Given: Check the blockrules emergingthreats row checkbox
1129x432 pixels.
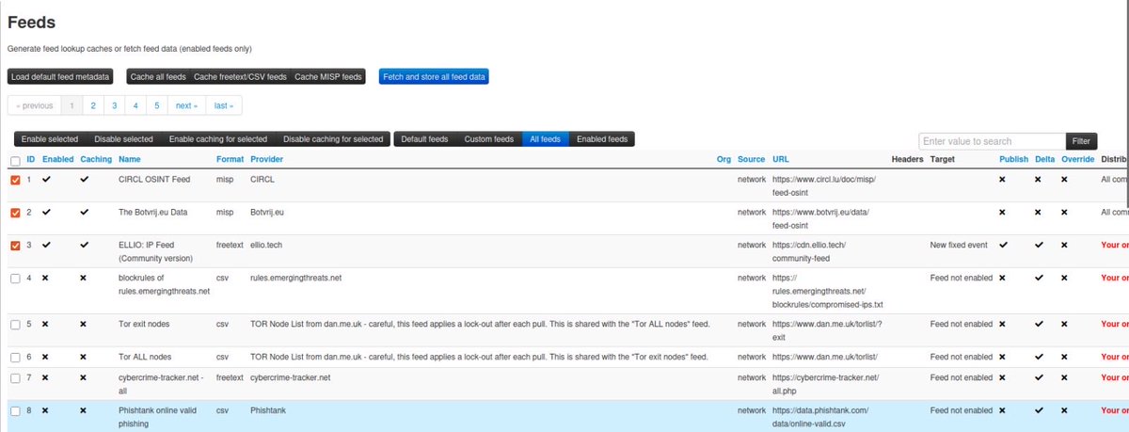Looking at the screenshot, I should pyautogui.click(x=15, y=278).
